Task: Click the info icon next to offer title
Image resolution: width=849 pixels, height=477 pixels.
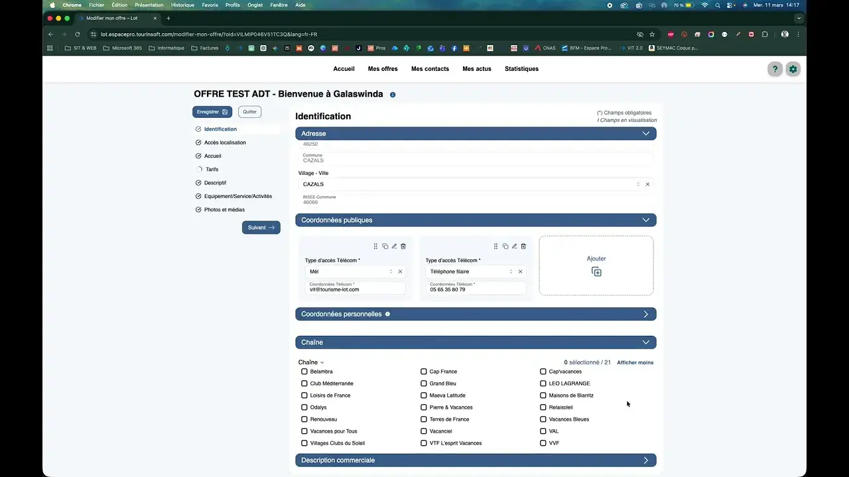Action: pos(393,95)
